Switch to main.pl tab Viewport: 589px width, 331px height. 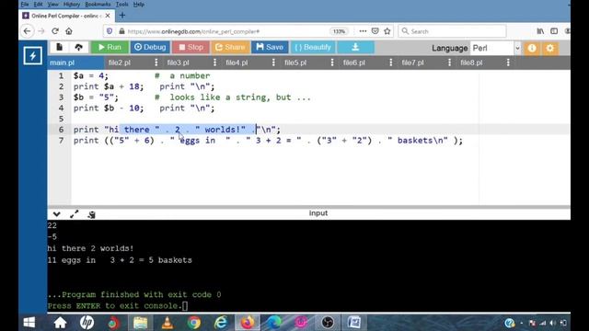[x=63, y=63]
